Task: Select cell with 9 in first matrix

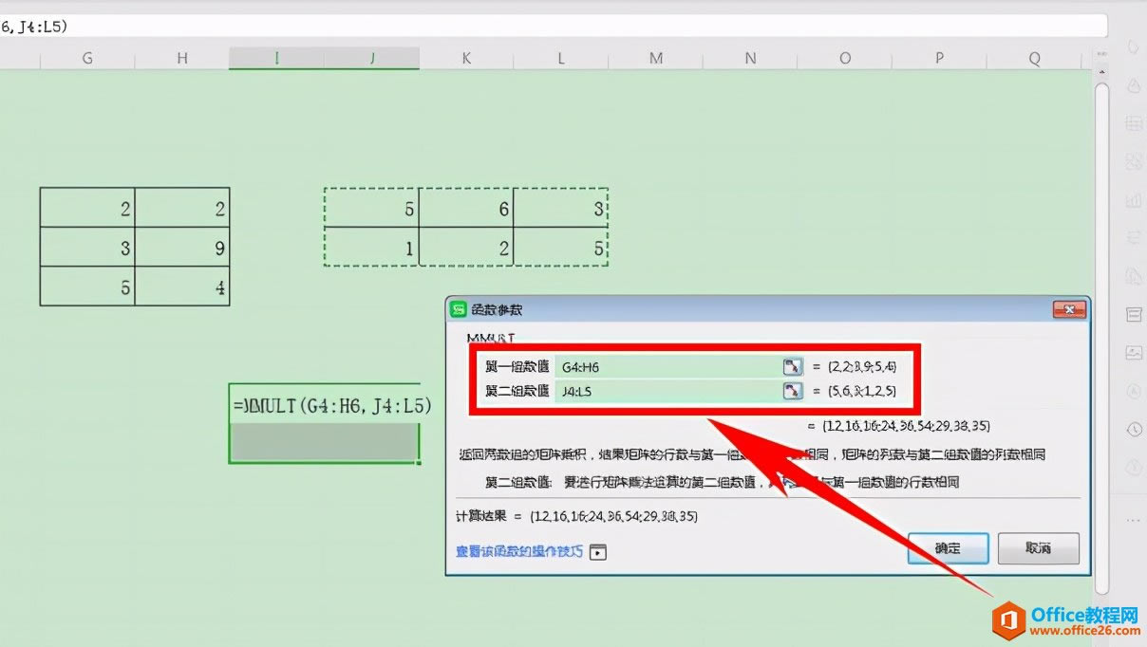Action: coord(182,247)
